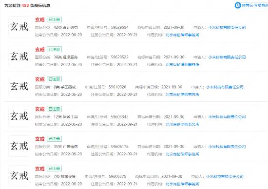Open the 玄戒 thumbnail for 7类 机械设备

coord(19,176)
